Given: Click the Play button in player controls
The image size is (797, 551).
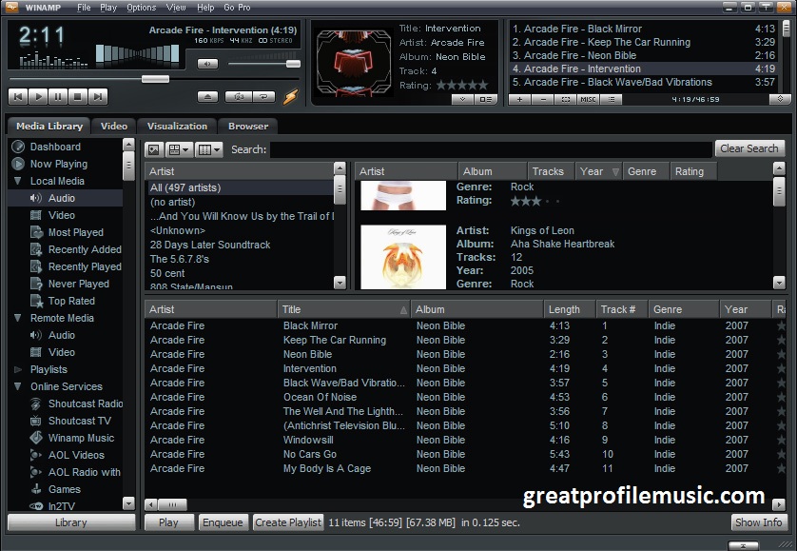Looking at the screenshot, I should click(x=38, y=96).
